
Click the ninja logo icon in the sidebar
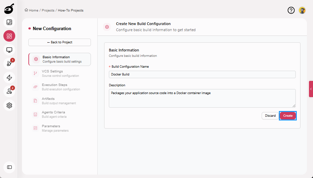[9, 9]
